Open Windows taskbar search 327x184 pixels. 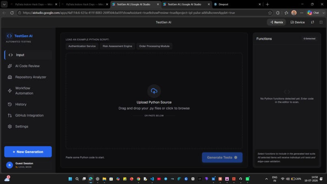coord(77,179)
